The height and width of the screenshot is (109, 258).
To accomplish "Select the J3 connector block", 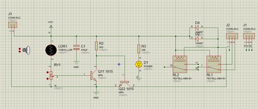I will pos(13,25).
